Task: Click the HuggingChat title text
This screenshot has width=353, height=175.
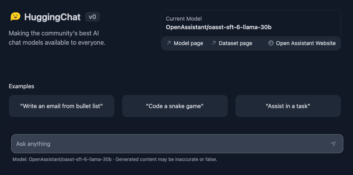Action: click(52, 17)
